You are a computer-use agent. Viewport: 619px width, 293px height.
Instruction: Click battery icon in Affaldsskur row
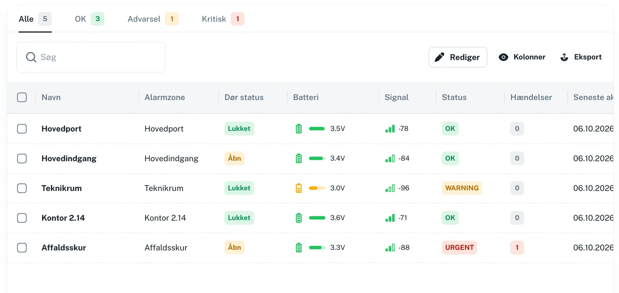click(299, 248)
